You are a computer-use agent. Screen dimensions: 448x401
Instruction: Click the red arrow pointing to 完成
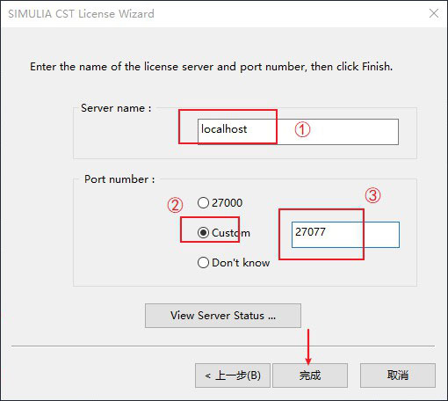308,346
